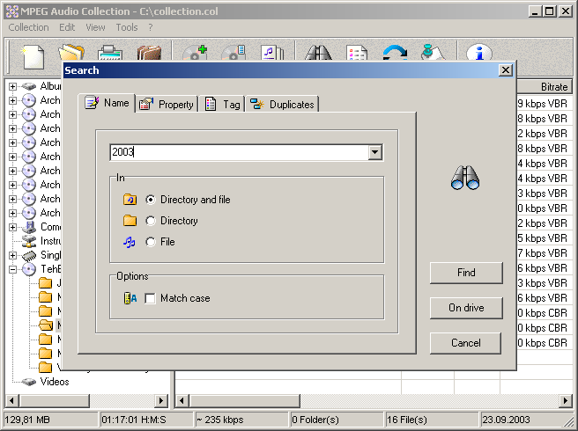578x431 pixels.
Task: Switch to the Name tab
Action: (x=107, y=103)
